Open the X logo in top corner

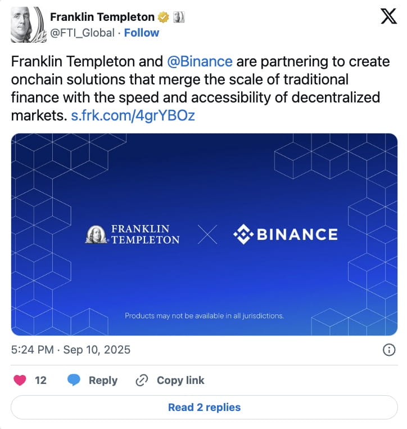(x=388, y=16)
